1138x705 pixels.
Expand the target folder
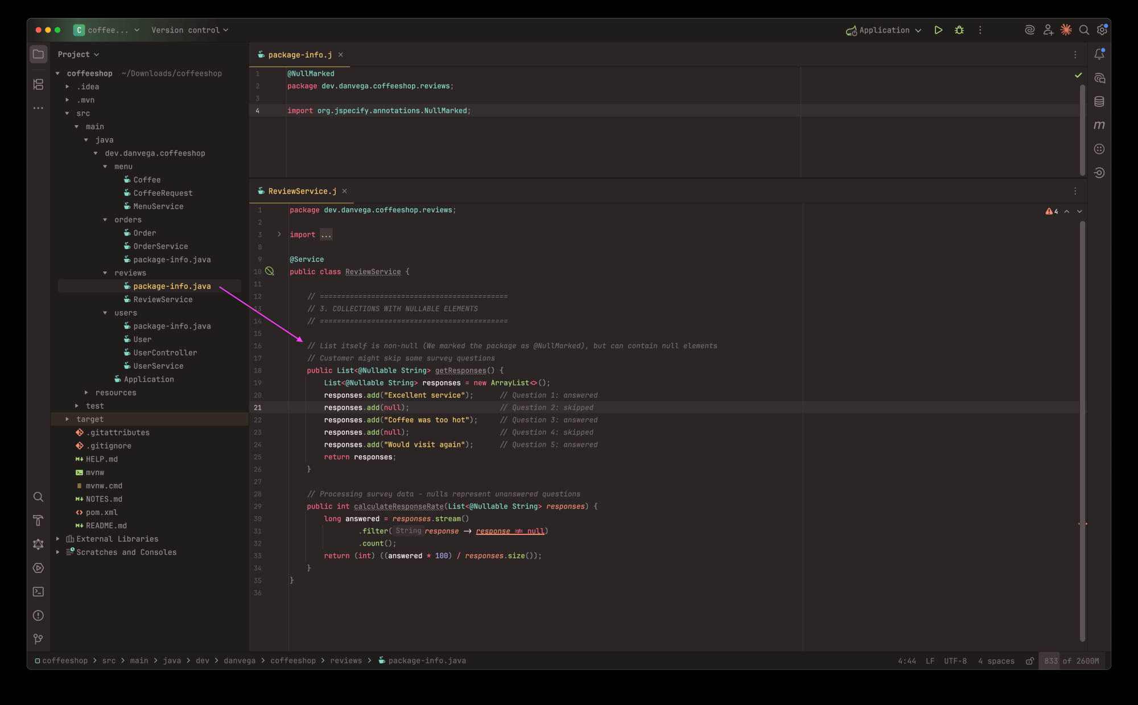tap(67, 419)
